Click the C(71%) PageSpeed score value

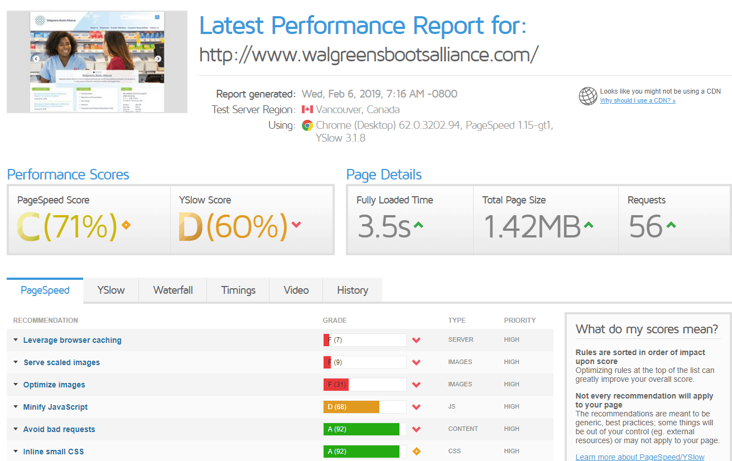pyautogui.click(x=67, y=227)
